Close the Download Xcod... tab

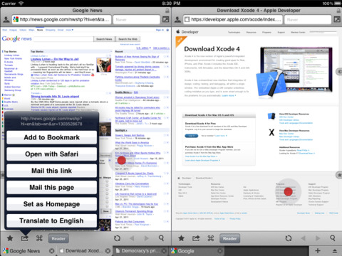click(108, 251)
